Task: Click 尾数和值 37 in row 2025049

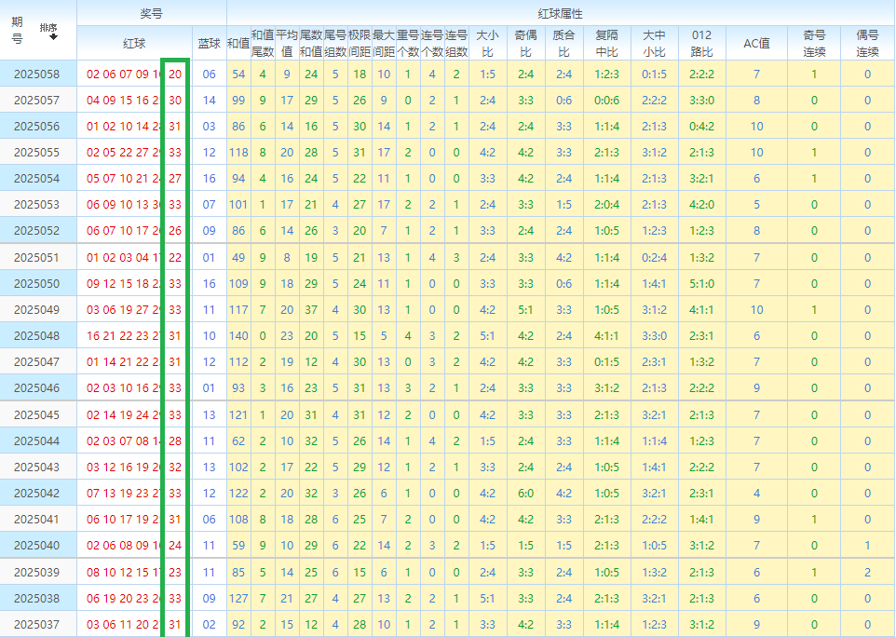Action: (311, 309)
